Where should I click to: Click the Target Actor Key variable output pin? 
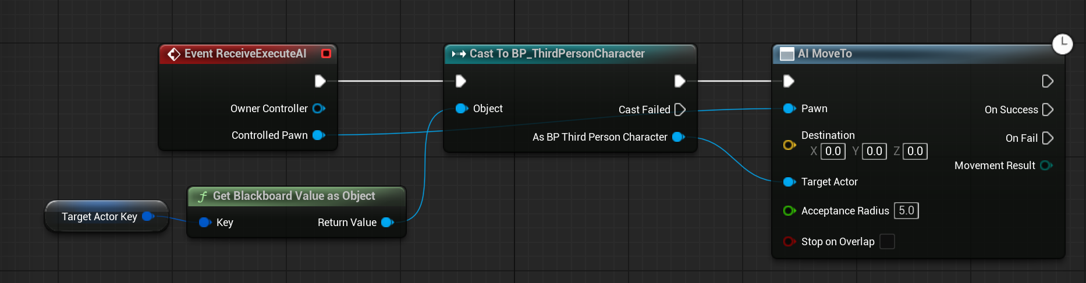click(x=148, y=216)
